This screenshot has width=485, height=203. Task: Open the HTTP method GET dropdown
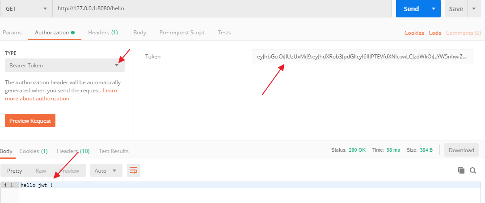tap(26, 8)
